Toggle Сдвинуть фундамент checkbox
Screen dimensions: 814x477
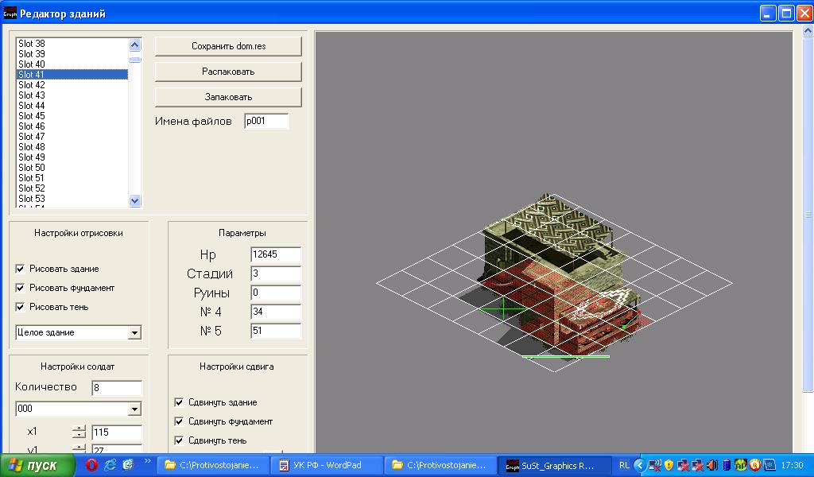click(179, 421)
